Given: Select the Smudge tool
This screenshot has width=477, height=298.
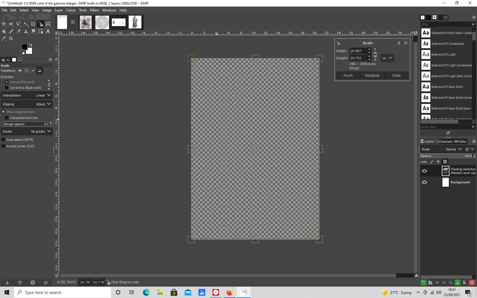Looking at the screenshot, I should [x=33, y=32].
